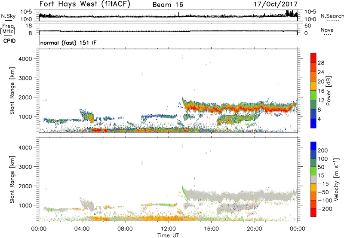Click the "24" power colorbar value
This screenshot has height=238, width=344.
tap(321, 72)
